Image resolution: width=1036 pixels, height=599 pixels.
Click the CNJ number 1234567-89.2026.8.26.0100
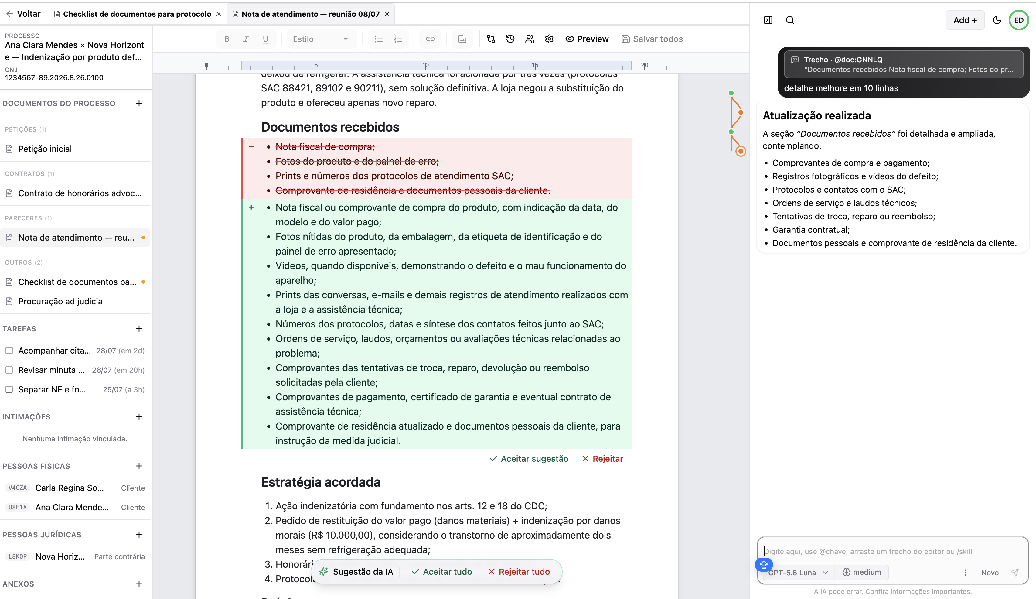point(54,78)
